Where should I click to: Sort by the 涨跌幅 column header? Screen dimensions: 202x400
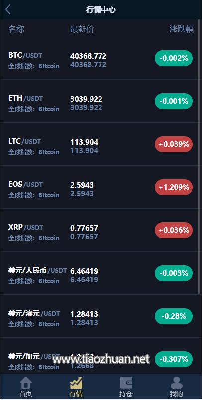click(182, 29)
